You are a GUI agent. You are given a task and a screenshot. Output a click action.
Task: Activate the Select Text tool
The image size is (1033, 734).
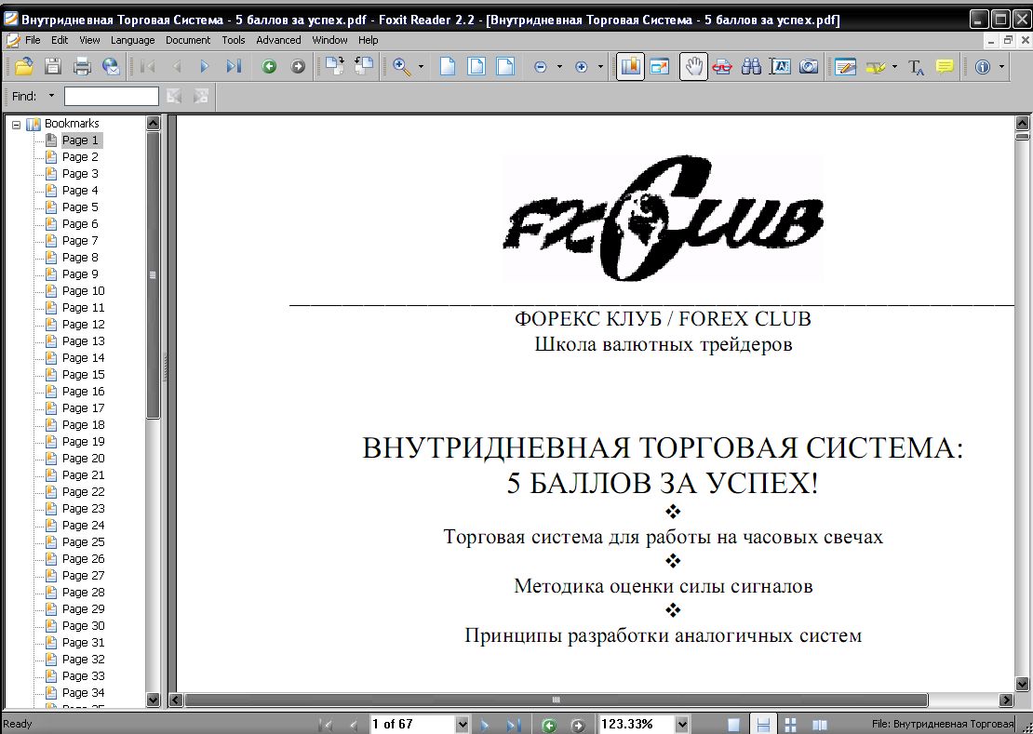tap(781, 66)
